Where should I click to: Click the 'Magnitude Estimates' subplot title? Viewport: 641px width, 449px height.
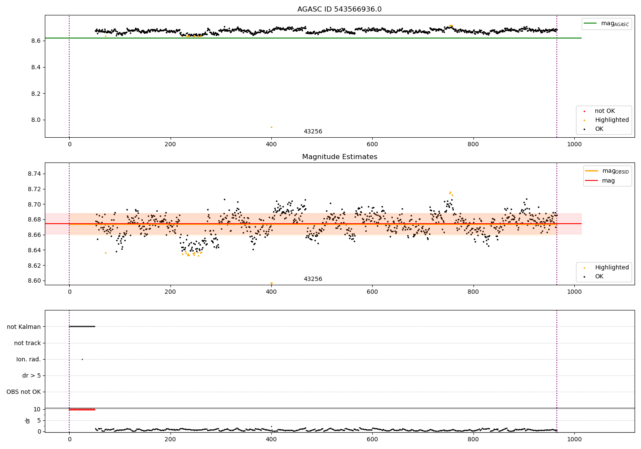coord(339,157)
